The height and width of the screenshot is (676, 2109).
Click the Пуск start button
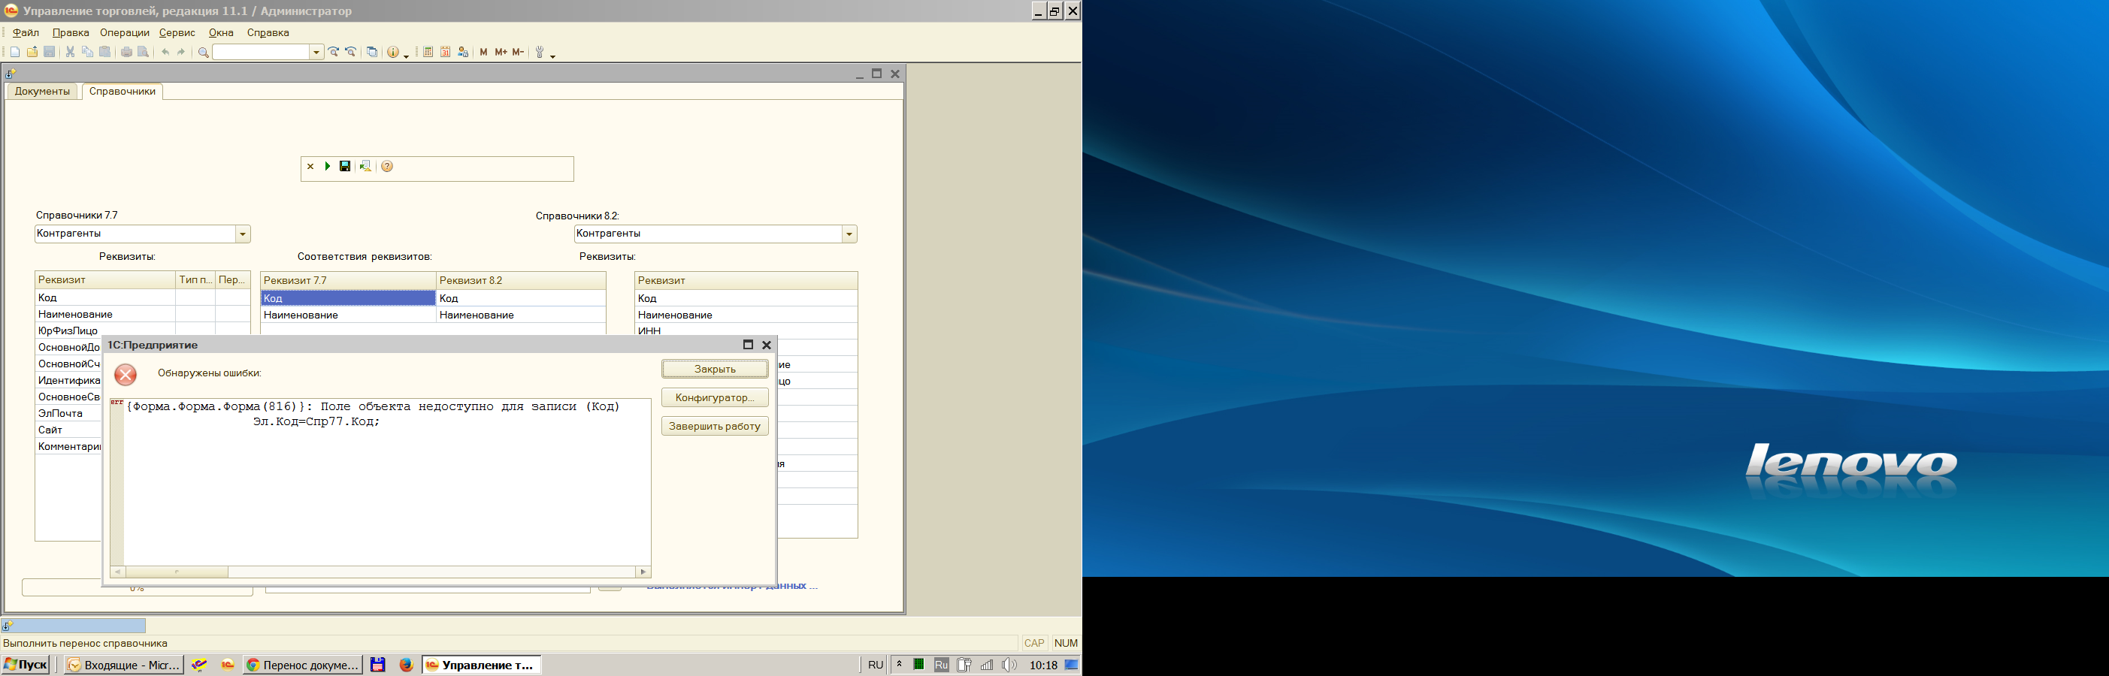point(26,665)
